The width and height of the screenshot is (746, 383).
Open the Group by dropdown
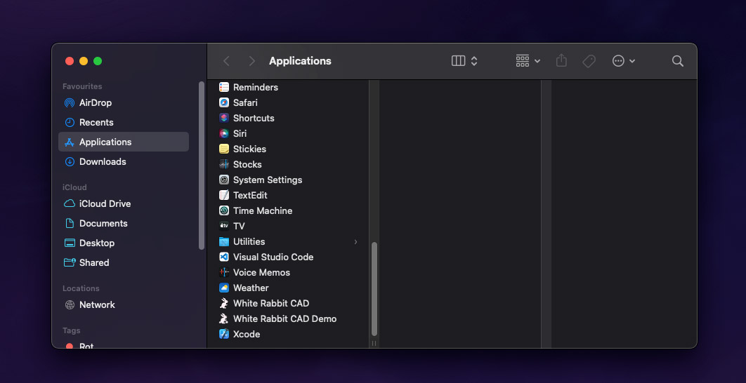pyautogui.click(x=528, y=61)
